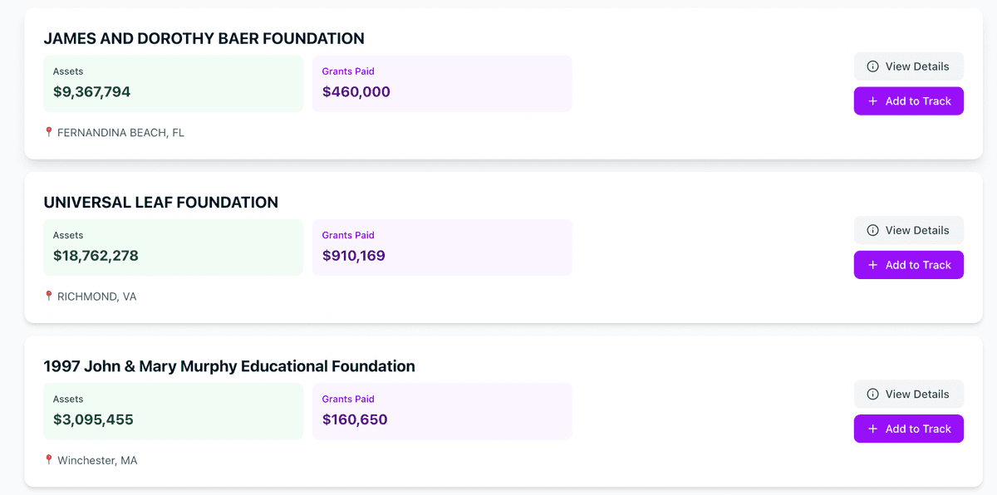Click the $460,000 grants paid box
The height and width of the screenshot is (495, 997).
[x=442, y=83]
